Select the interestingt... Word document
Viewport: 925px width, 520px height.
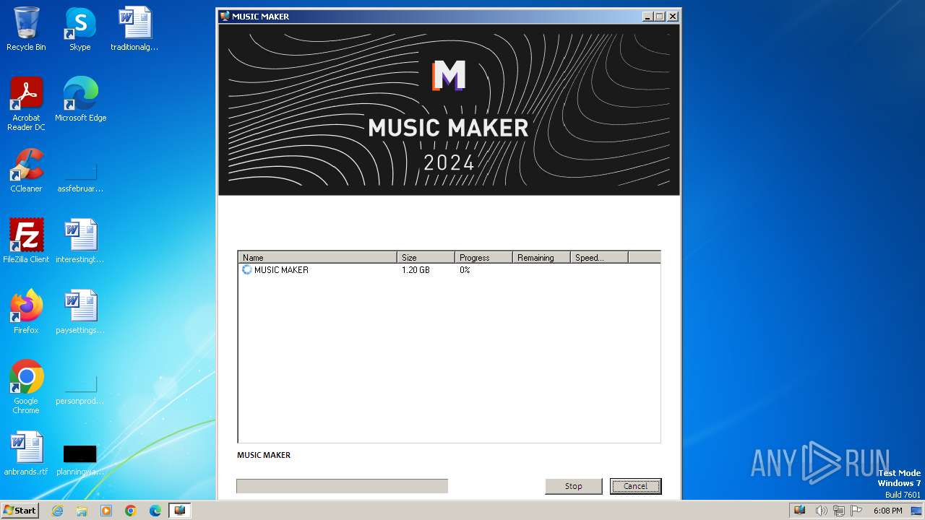(80, 241)
